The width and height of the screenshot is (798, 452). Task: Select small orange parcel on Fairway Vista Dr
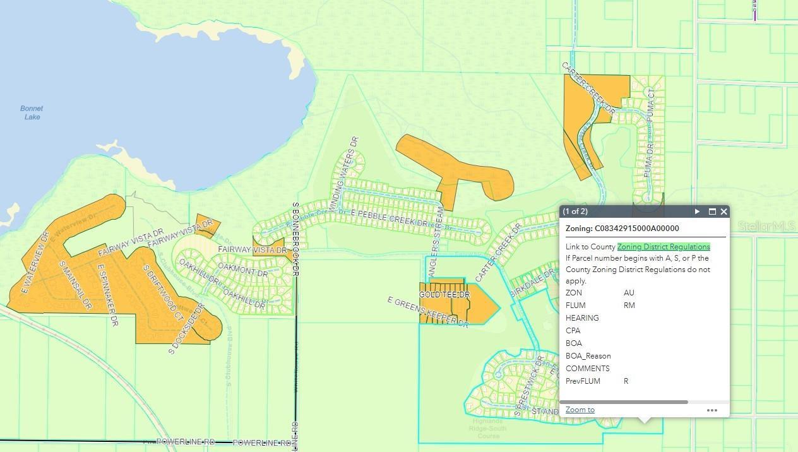(x=206, y=224)
